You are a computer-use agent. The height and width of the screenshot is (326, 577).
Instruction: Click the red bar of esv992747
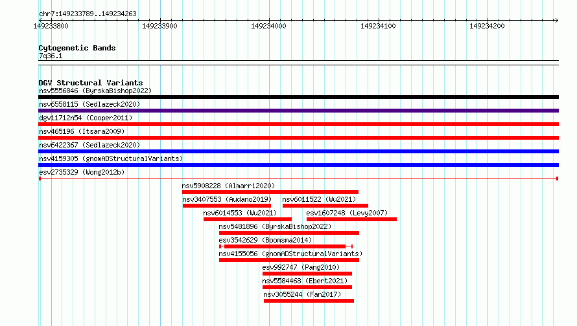[307, 274]
